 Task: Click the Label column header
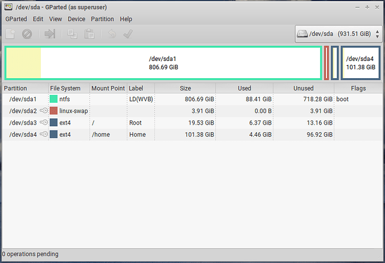141,88
